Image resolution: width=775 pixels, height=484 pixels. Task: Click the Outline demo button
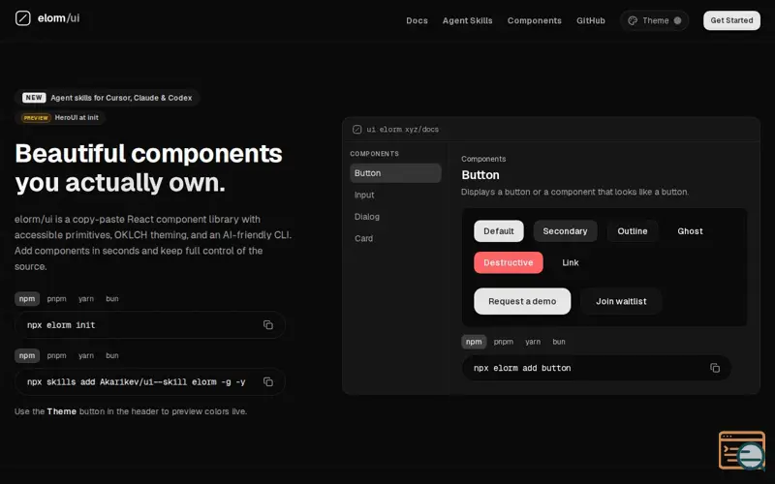tap(633, 231)
